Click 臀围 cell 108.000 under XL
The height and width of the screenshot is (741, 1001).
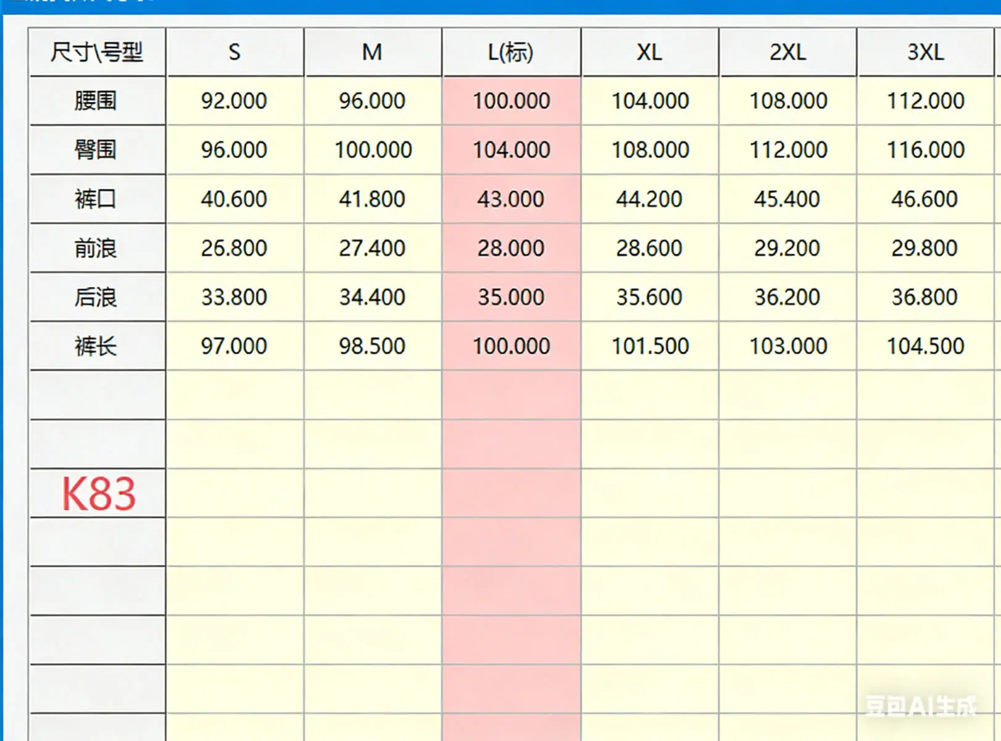pyautogui.click(x=650, y=149)
